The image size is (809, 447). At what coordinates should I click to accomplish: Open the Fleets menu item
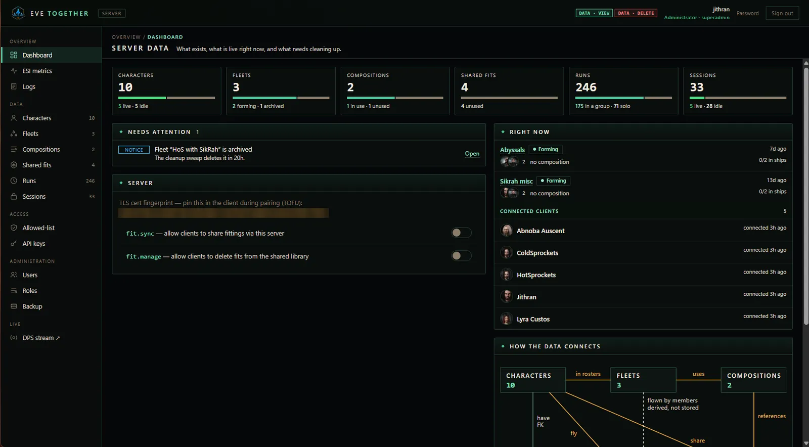52,133
